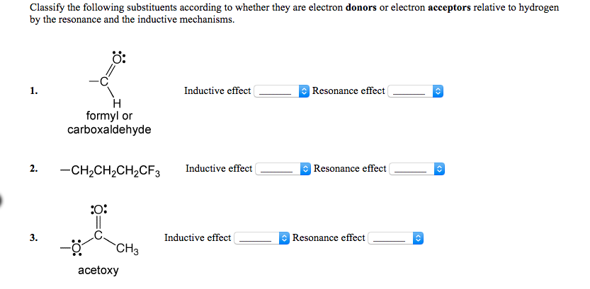
Task: Open Resonance effect dropdown for CH2CH2CH2CF3
Action: (417, 169)
